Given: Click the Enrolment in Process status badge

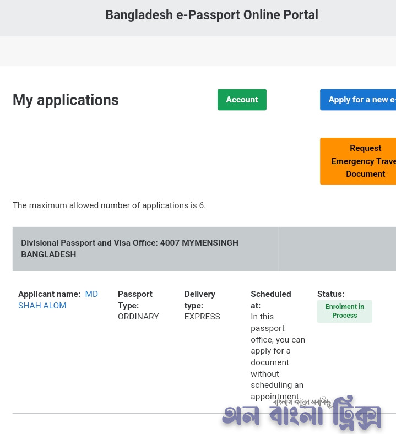Looking at the screenshot, I should pos(344,311).
